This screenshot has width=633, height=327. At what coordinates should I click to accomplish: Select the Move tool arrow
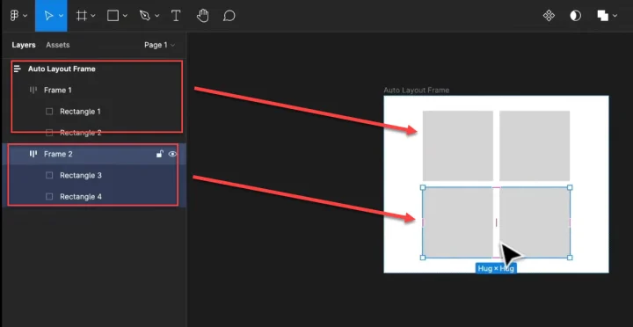(48, 16)
